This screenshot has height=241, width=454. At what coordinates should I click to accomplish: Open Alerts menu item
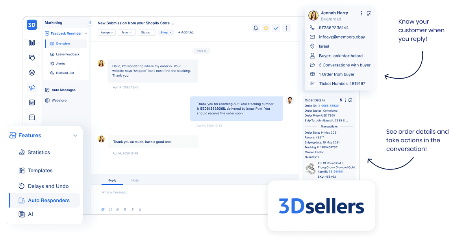coord(57,64)
